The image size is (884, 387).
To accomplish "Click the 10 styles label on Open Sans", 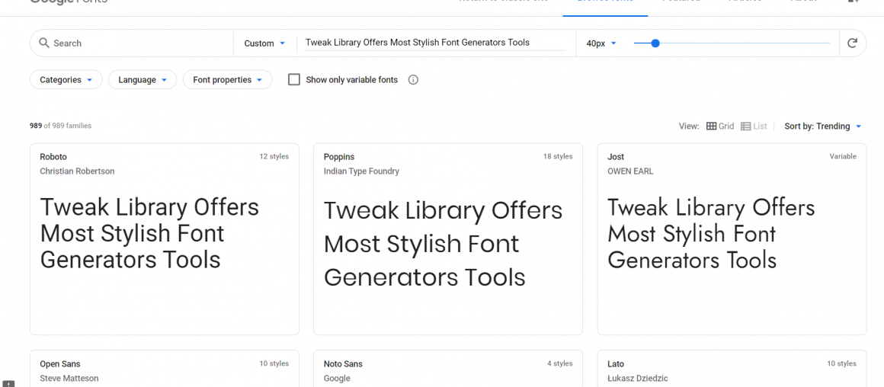I will (x=274, y=364).
